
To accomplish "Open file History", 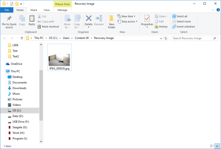I will click(x=161, y=26).
